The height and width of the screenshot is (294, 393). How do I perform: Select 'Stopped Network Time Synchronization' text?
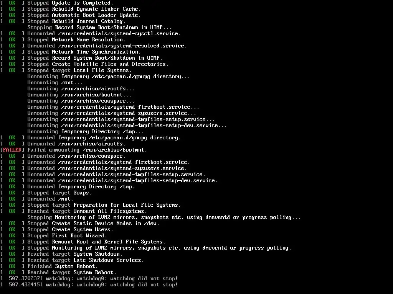point(84,52)
